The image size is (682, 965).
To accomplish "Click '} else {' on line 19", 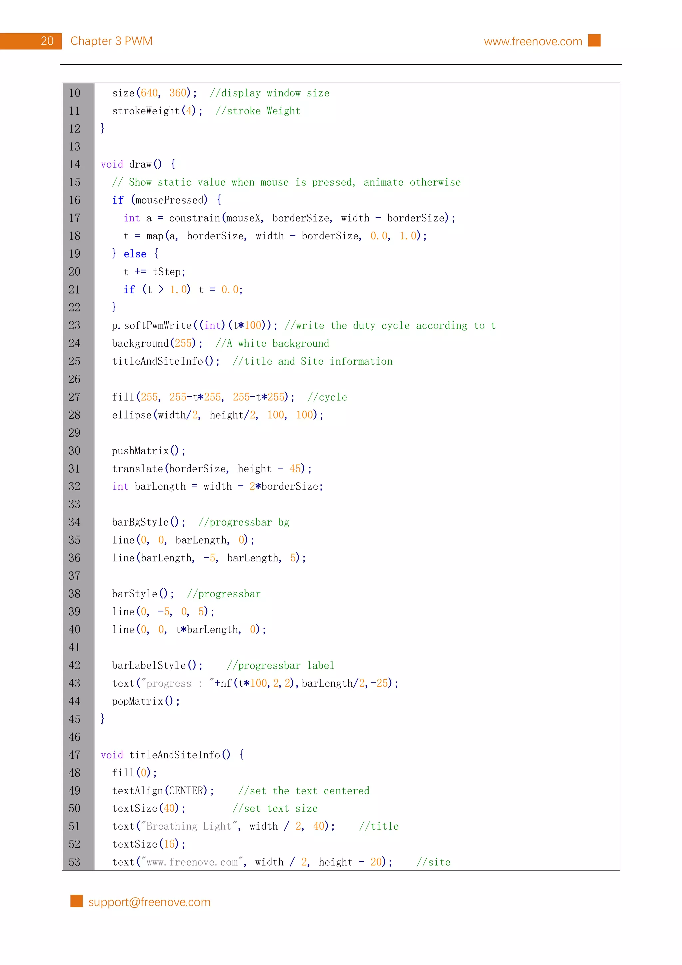I will [135, 254].
